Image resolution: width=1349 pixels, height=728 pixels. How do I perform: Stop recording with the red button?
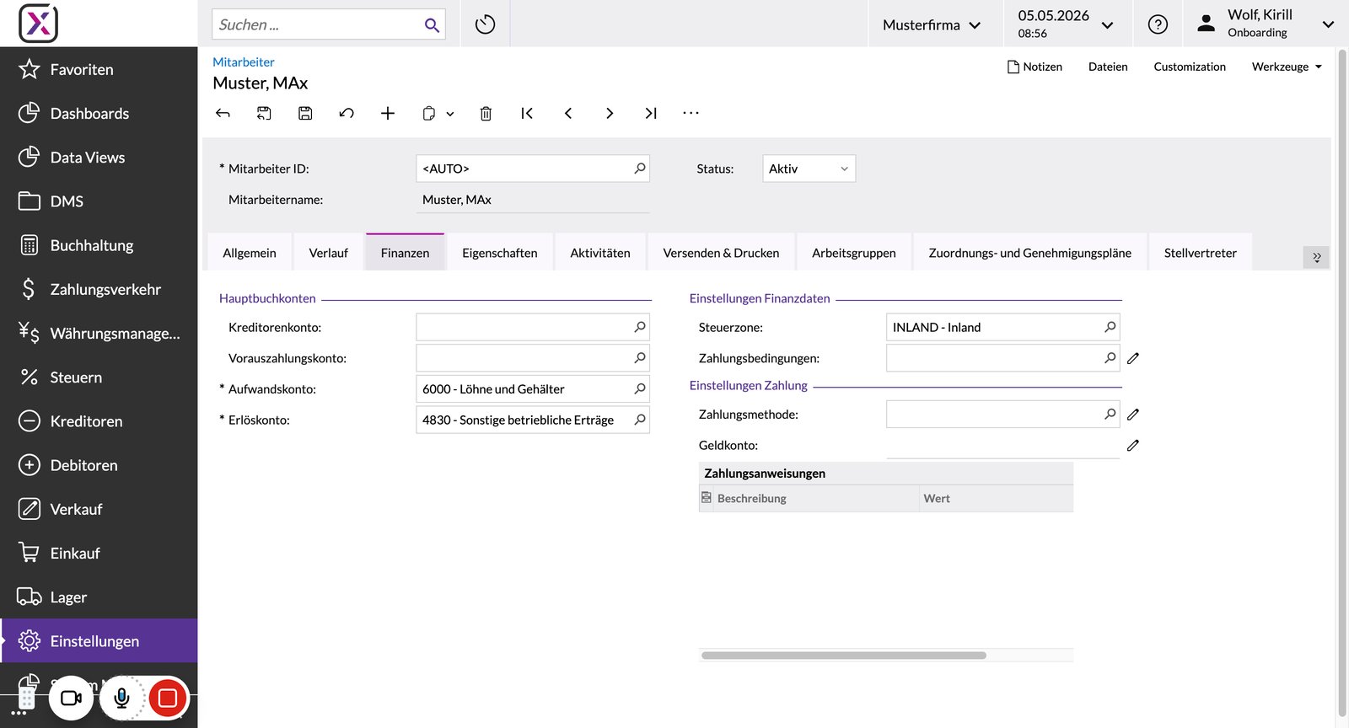[x=168, y=699]
